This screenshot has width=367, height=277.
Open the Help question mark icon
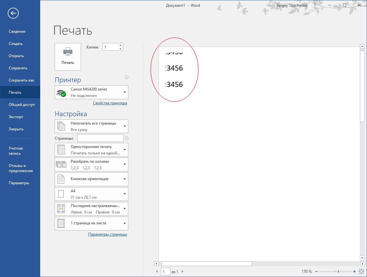(x=315, y=5)
